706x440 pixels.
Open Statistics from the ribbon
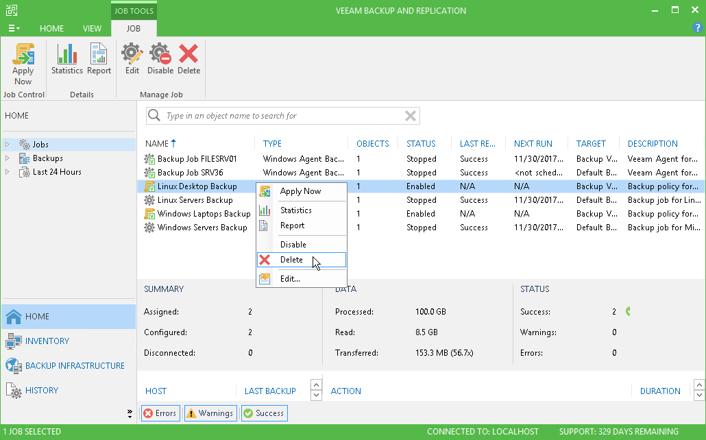66,58
